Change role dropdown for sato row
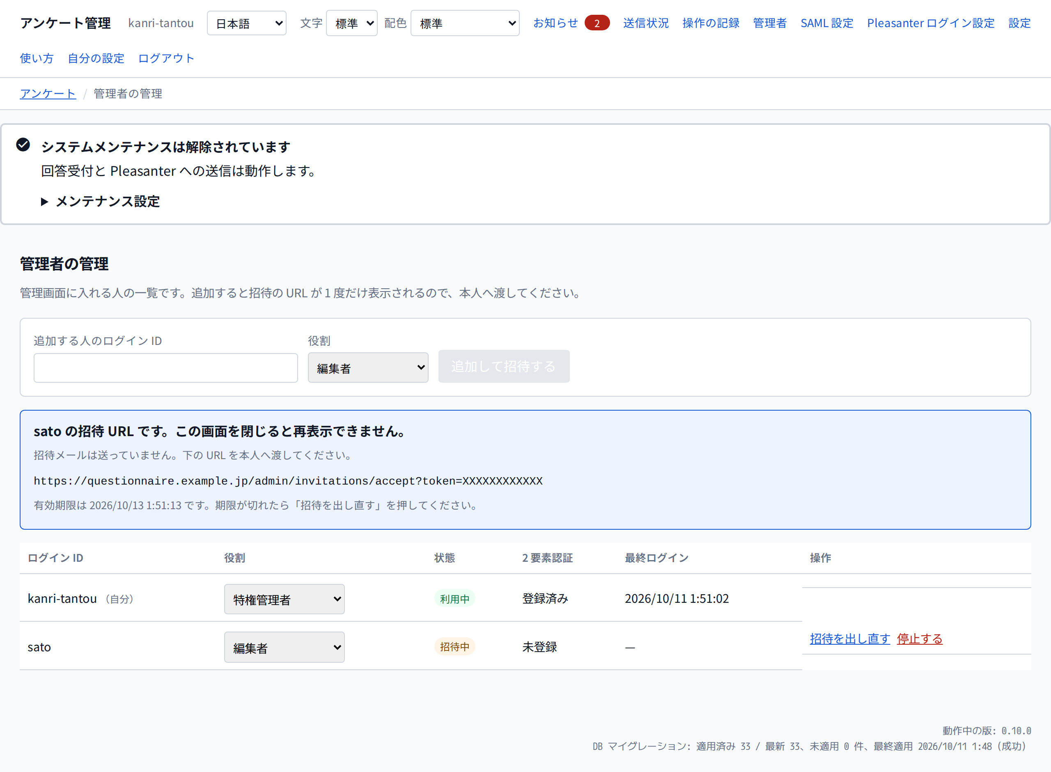The width and height of the screenshot is (1051, 772). (x=285, y=647)
